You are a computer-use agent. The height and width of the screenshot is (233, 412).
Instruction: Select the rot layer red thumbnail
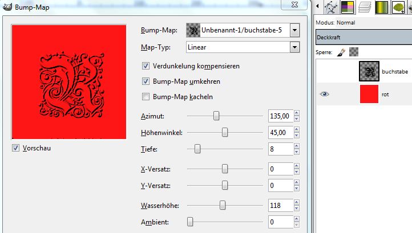369,94
